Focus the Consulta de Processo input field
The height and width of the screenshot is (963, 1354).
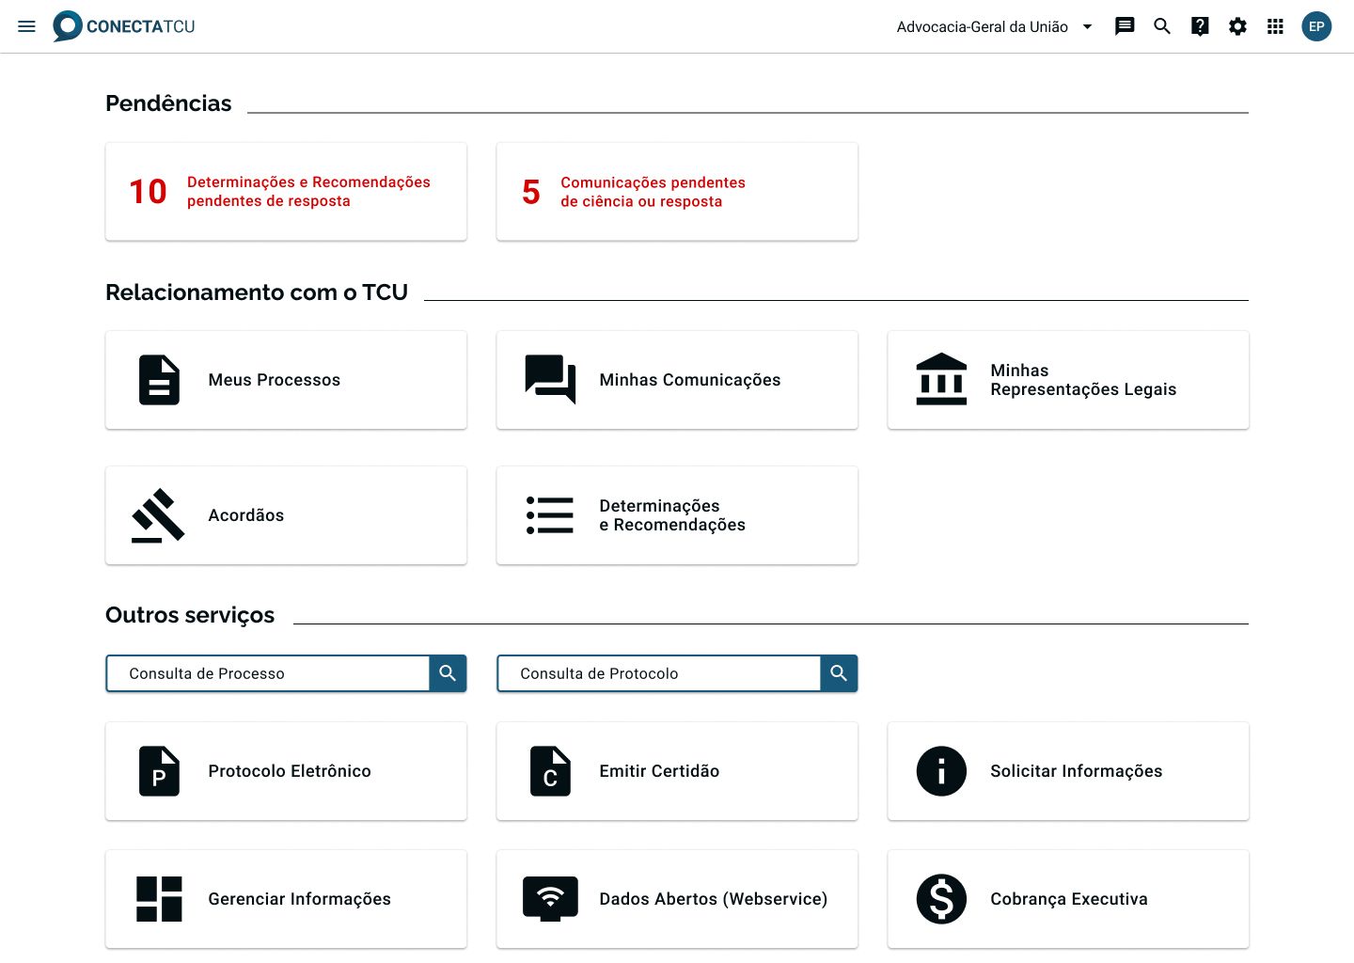[x=268, y=673]
